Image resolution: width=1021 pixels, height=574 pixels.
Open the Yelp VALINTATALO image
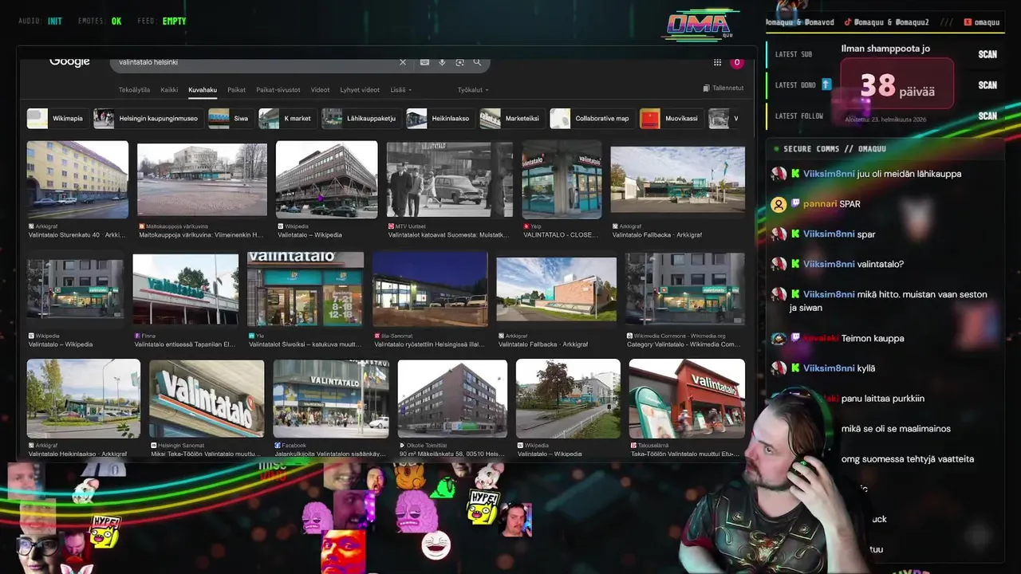[x=562, y=179]
